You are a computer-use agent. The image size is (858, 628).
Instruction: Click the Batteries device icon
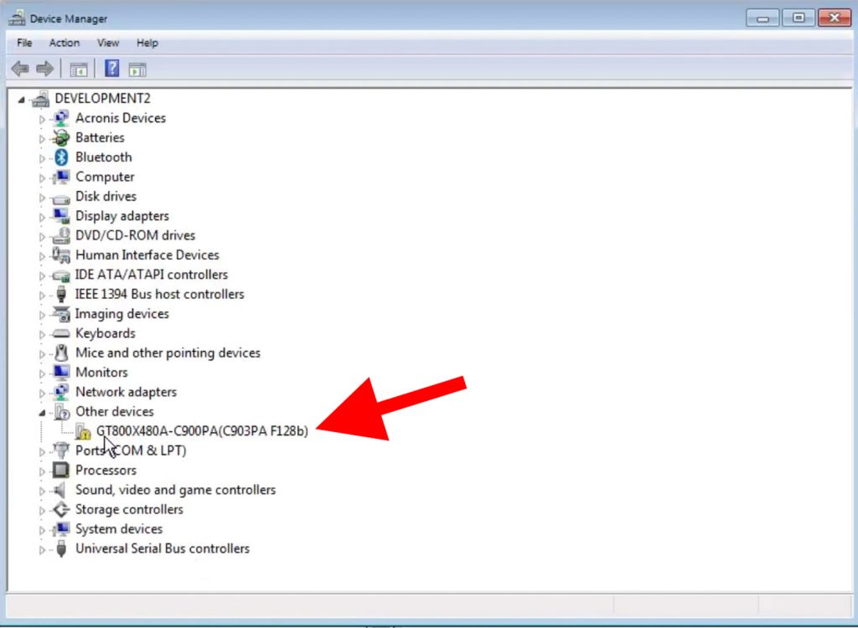click(61, 138)
